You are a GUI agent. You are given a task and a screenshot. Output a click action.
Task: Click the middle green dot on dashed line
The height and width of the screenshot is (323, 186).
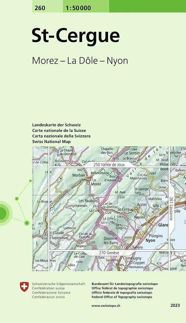point(17,199)
